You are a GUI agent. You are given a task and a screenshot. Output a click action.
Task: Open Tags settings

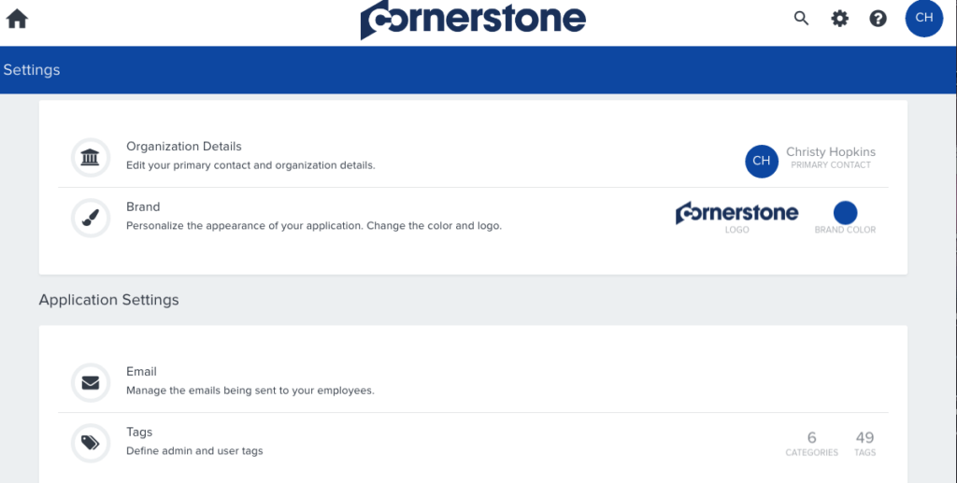click(139, 433)
